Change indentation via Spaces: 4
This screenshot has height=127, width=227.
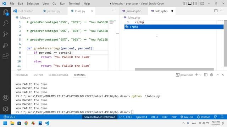pos(141,117)
